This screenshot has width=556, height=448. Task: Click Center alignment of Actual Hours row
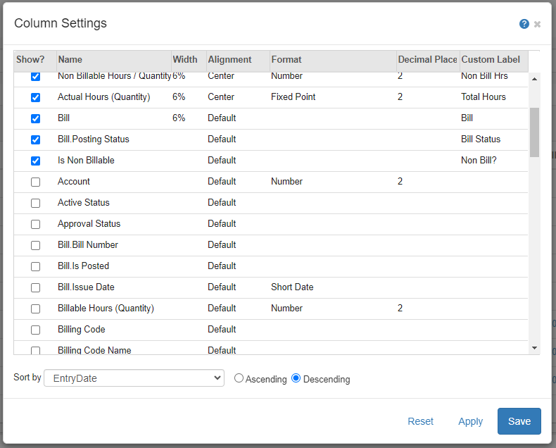click(221, 97)
